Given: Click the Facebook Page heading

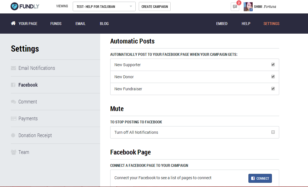Looking at the screenshot, I should (x=130, y=152).
